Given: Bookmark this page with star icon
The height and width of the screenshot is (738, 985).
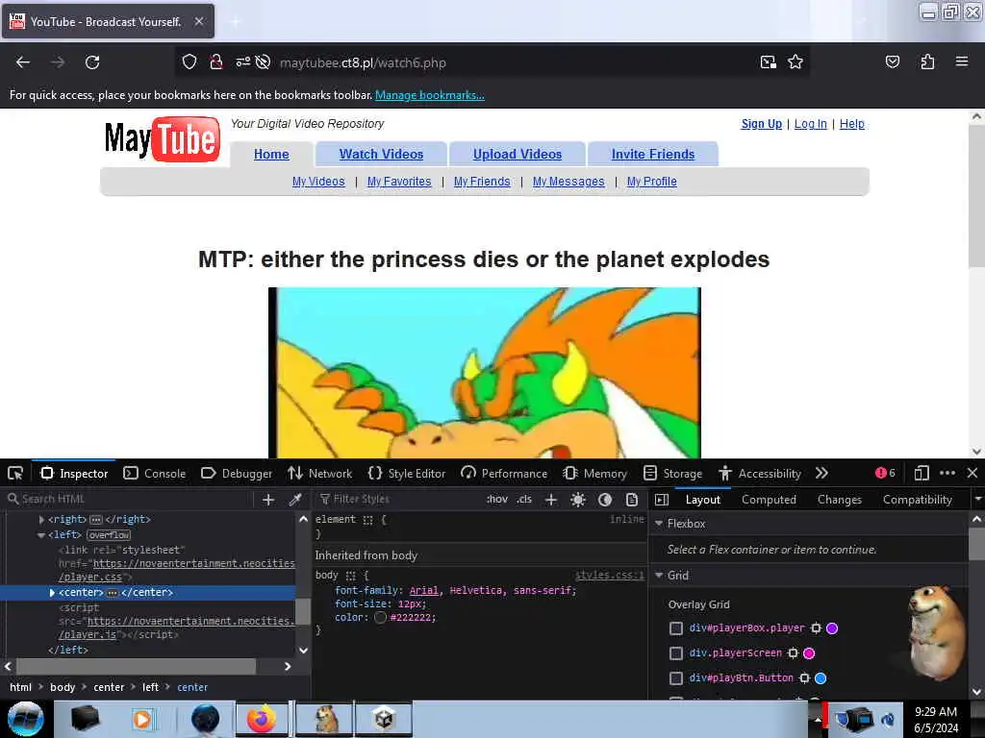Looking at the screenshot, I should coord(796,62).
